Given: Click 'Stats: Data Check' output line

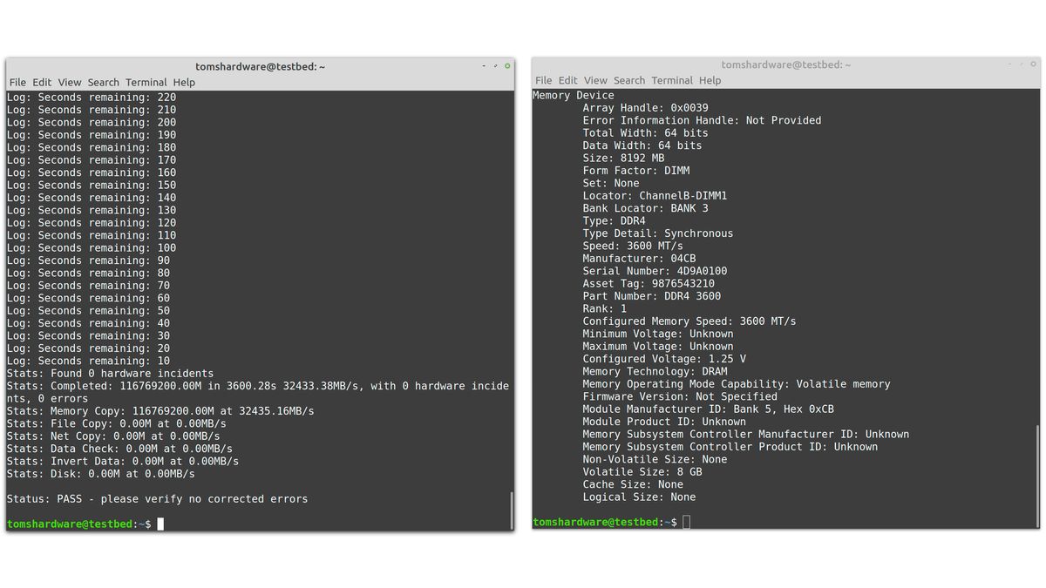Looking at the screenshot, I should (x=119, y=449).
